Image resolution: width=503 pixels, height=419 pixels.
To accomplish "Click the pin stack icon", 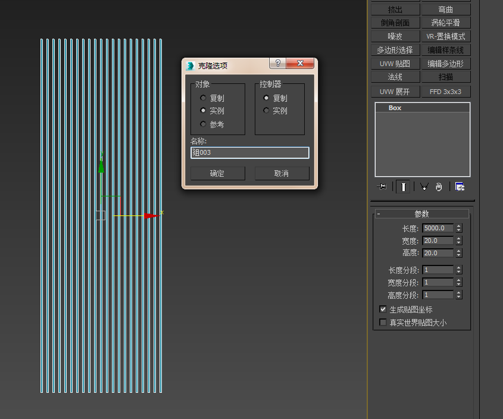I will click(382, 187).
